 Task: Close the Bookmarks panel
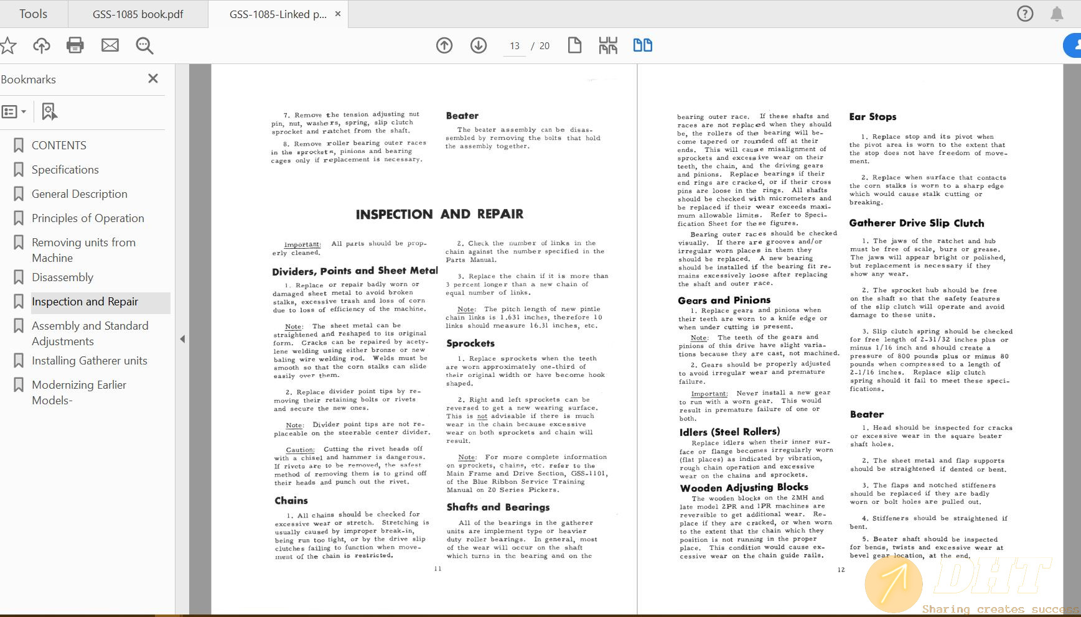153,78
